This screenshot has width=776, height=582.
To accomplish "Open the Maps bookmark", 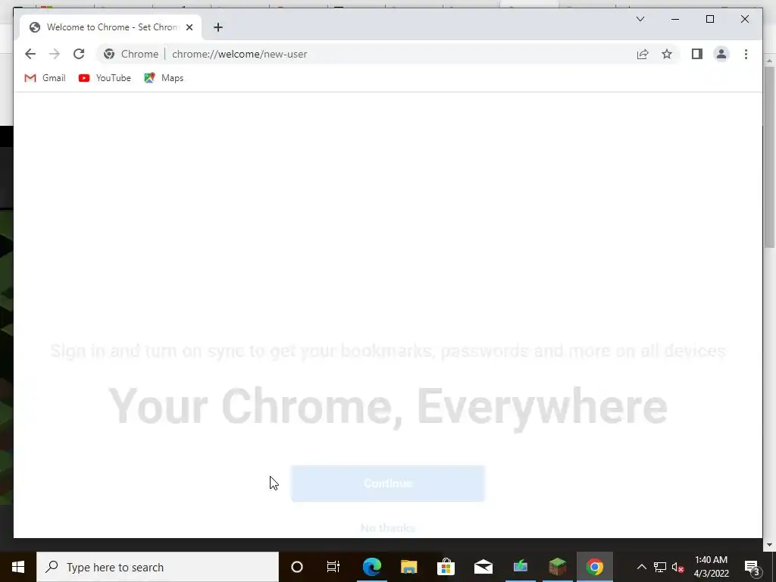I will [164, 78].
